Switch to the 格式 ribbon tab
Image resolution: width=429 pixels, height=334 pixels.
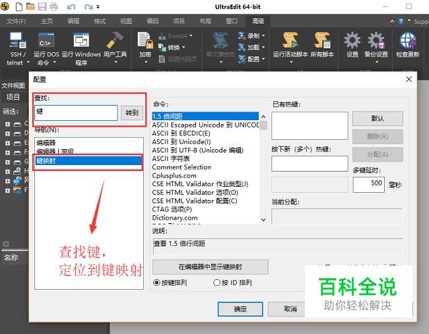point(100,21)
